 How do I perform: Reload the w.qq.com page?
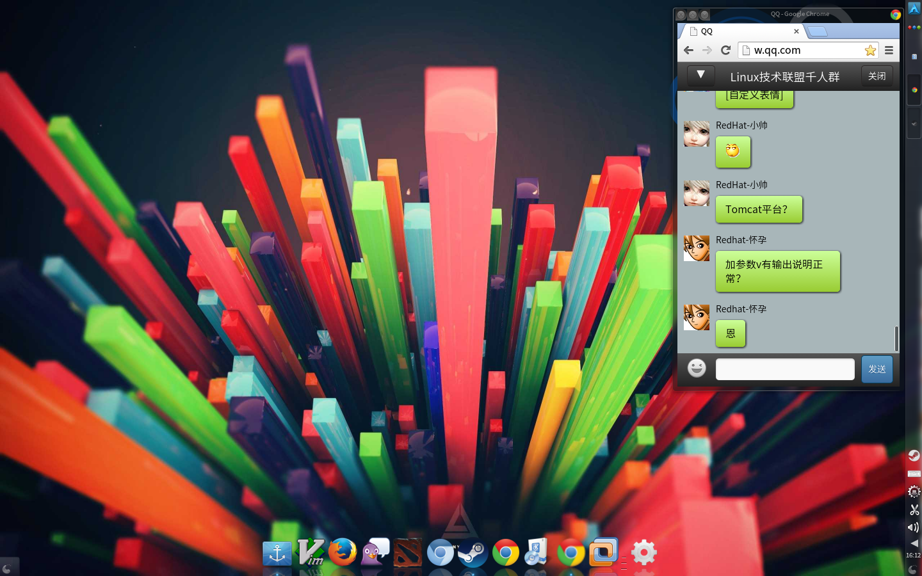pos(725,50)
